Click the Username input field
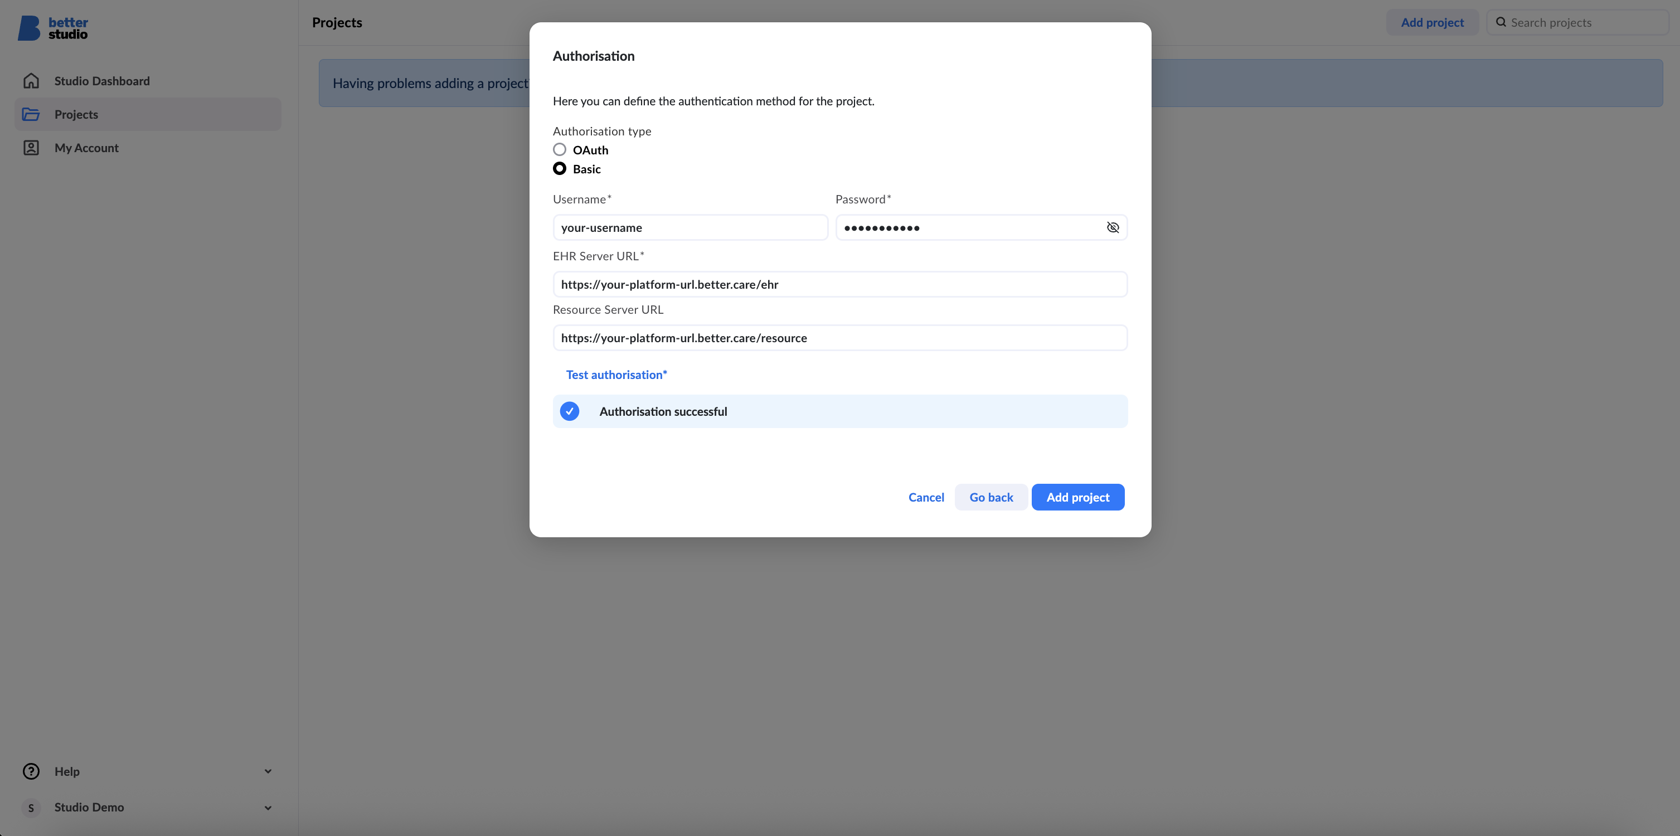The image size is (1680, 836). [690, 227]
